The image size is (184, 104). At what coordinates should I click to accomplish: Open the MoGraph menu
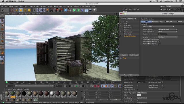coord(62,6)
